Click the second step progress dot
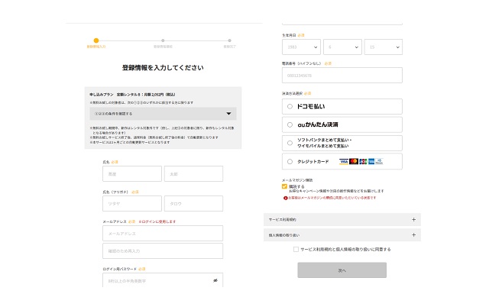 pyautogui.click(x=163, y=40)
